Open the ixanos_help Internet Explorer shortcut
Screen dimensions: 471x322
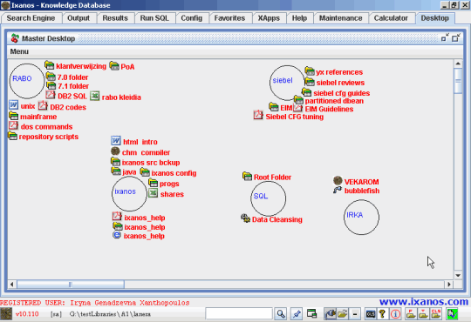pyautogui.click(x=139, y=236)
